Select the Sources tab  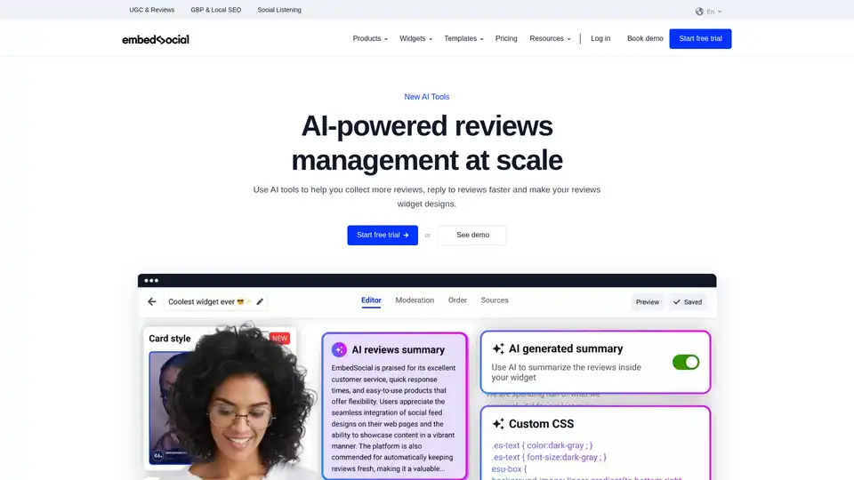[x=495, y=300]
